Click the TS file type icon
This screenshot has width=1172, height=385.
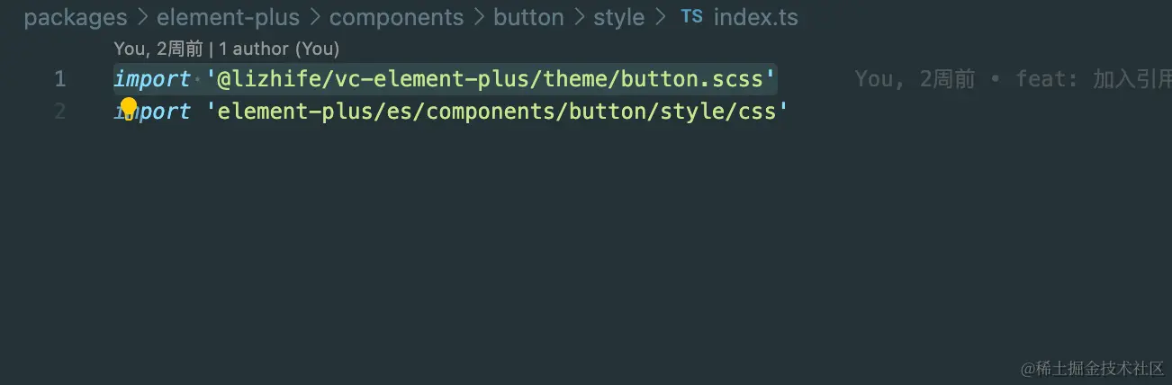pyautogui.click(x=691, y=16)
